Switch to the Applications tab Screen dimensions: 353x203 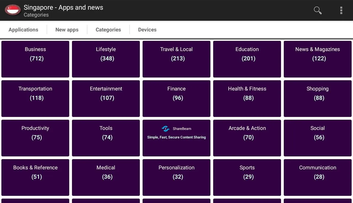click(x=23, y=30)
